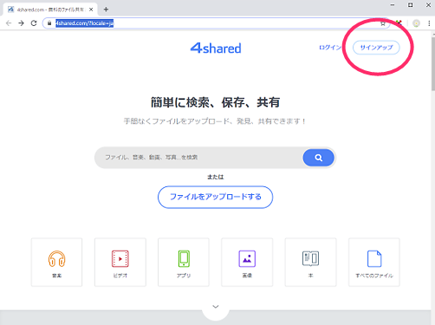Maximize the browser window

pyautogui.click(x=410, y=5)
